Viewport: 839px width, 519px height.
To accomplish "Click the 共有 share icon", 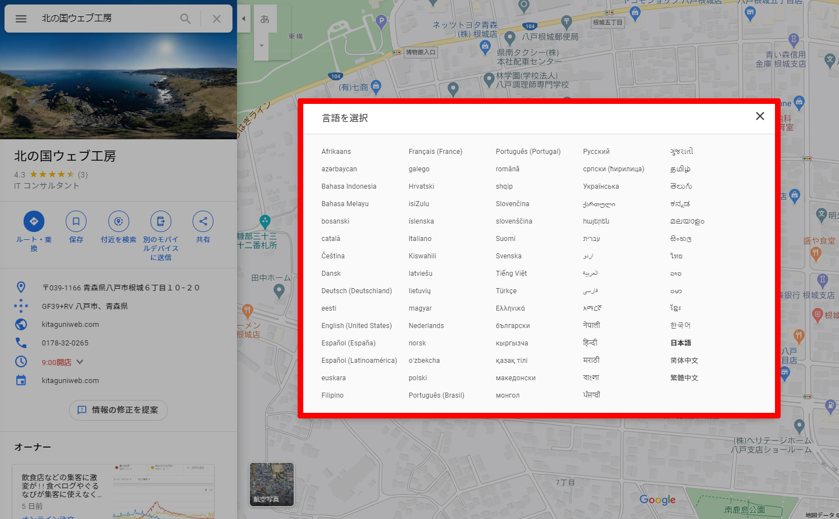I will click(x=203, y=221).
